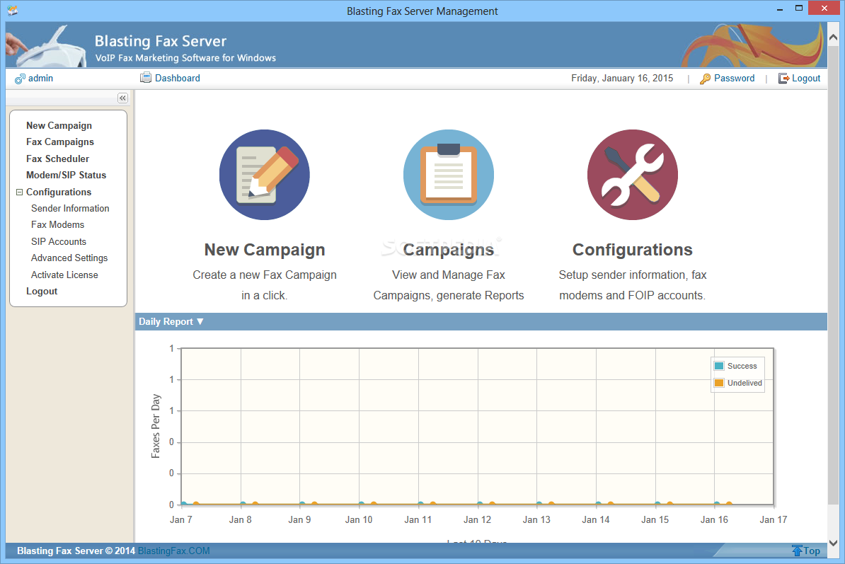Open the Daily Report dropdown
Screen dimensions: 845x564
click(171, 321)
